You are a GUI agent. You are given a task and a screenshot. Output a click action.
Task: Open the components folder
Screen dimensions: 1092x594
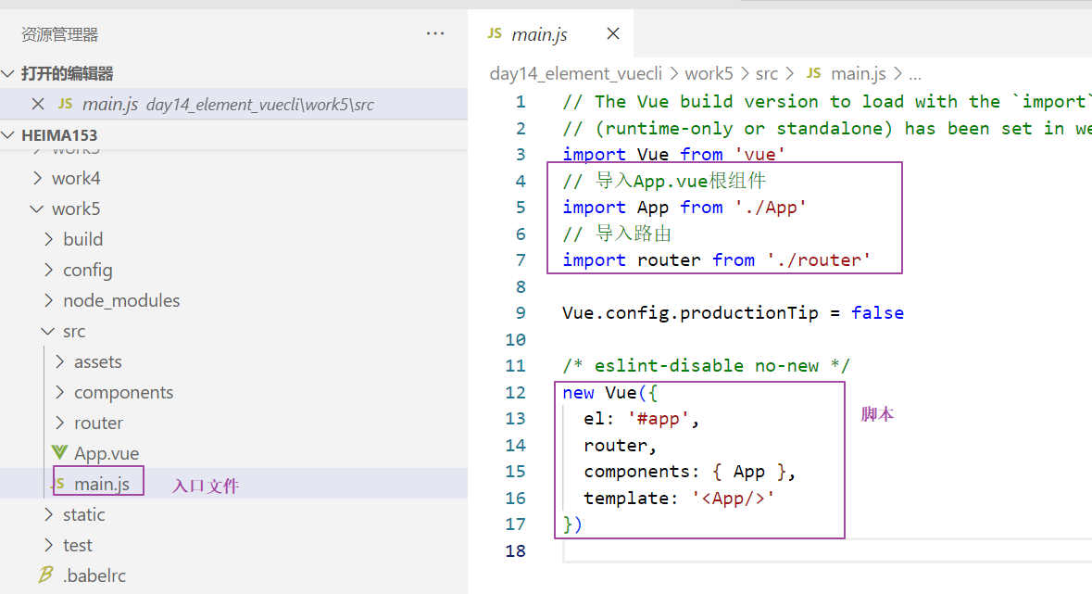[x=123, y=392]
